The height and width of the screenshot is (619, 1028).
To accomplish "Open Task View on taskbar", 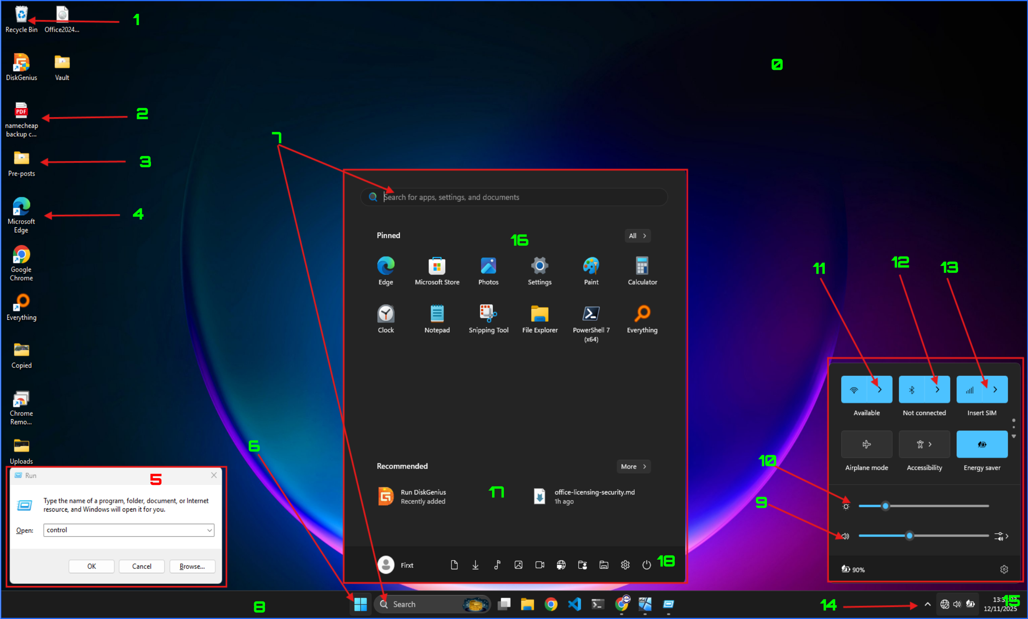I will (x=504, y=604).
